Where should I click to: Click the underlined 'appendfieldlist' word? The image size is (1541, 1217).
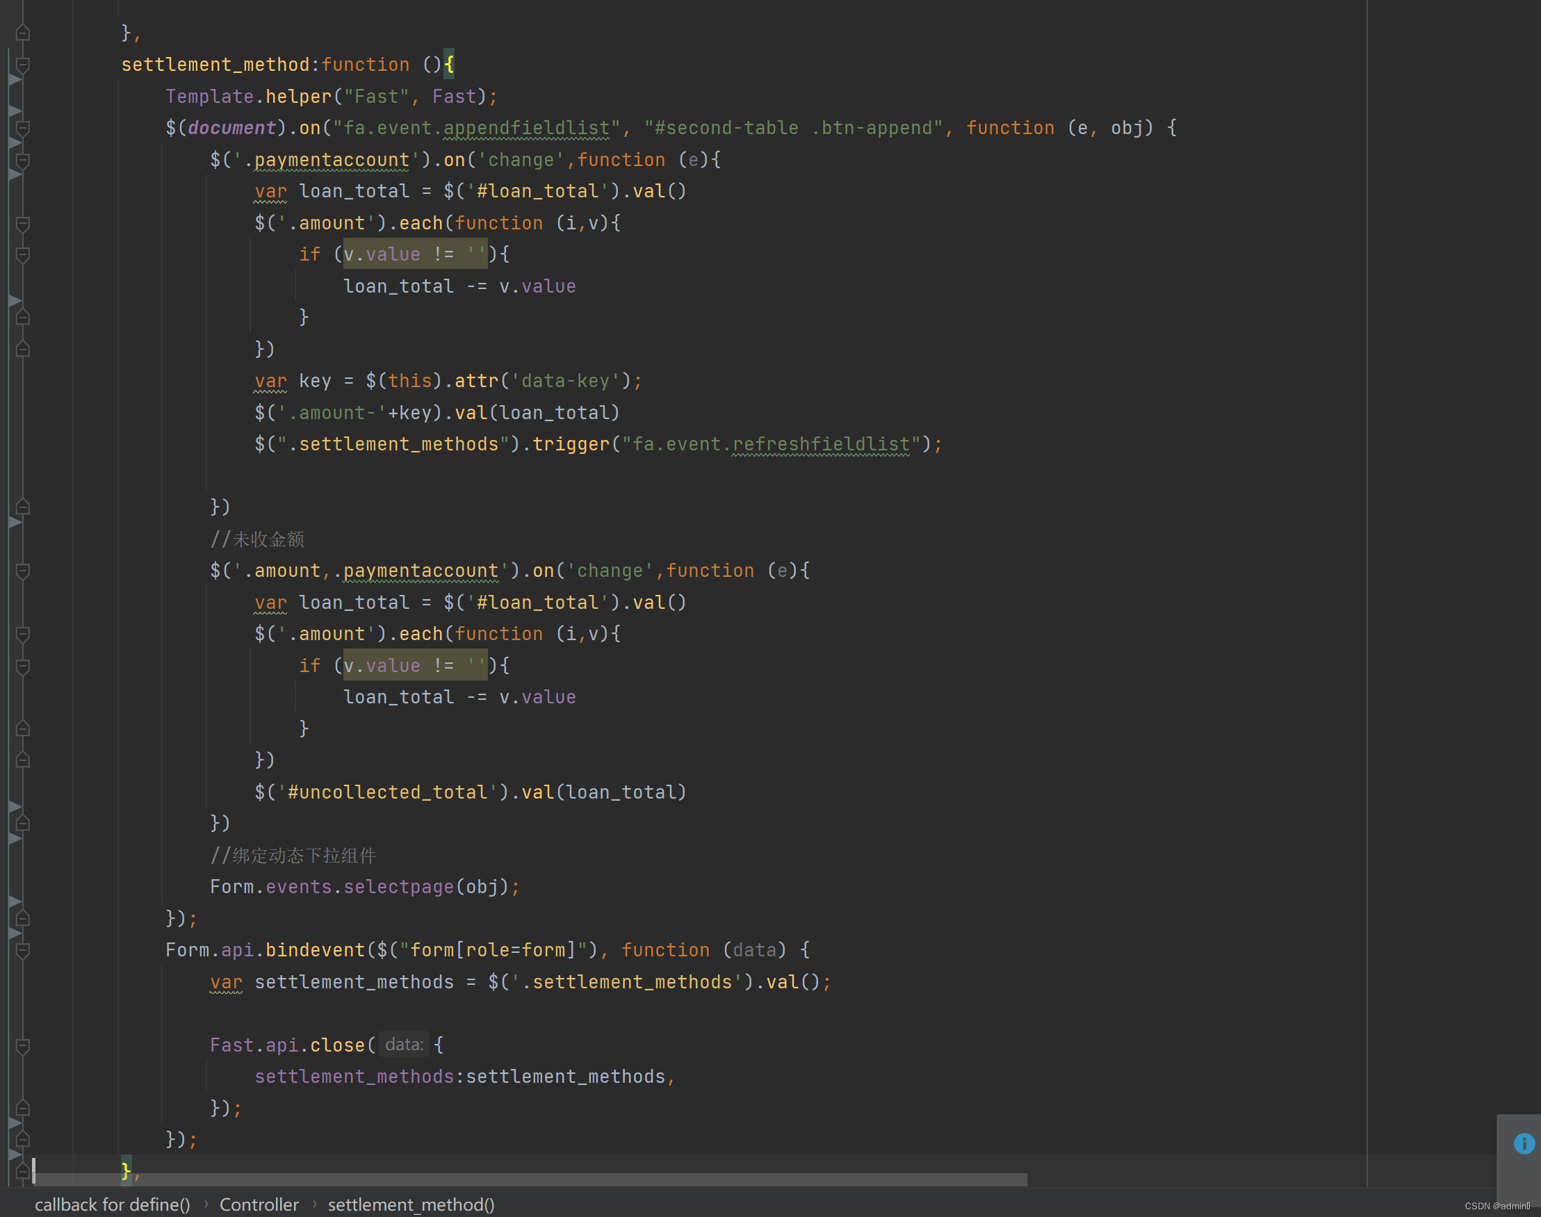tap(526, 129)
